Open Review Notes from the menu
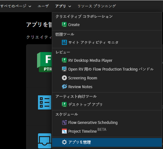The image size is (163, 149). coord(107,87)
